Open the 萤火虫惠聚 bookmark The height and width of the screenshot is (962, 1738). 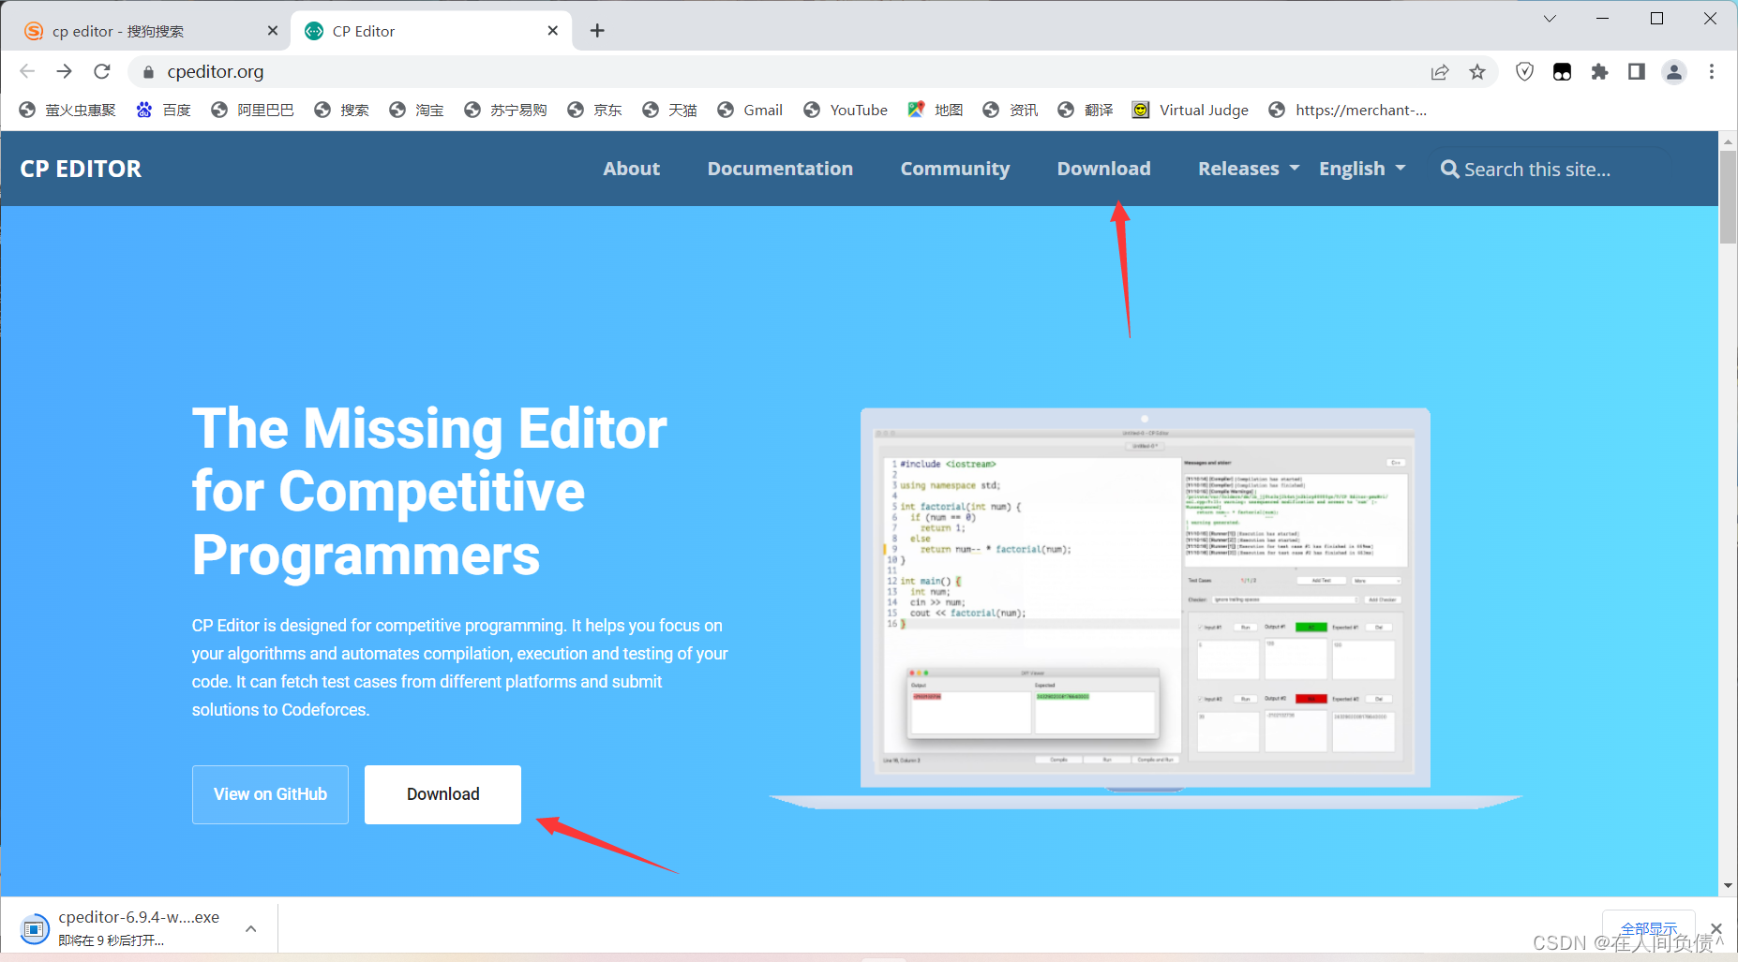[x=67, y=110]
